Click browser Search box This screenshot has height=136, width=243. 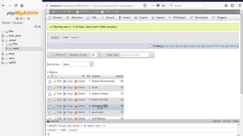click(x=186, y=6)
